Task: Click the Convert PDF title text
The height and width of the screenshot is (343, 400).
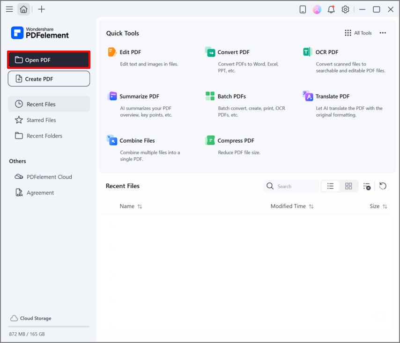Action: point(233,52)
